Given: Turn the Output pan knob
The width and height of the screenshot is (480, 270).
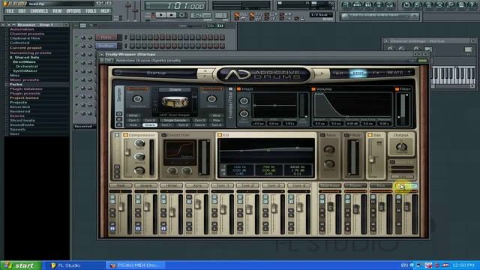Looking at the screenshot, I should [401, 147].
